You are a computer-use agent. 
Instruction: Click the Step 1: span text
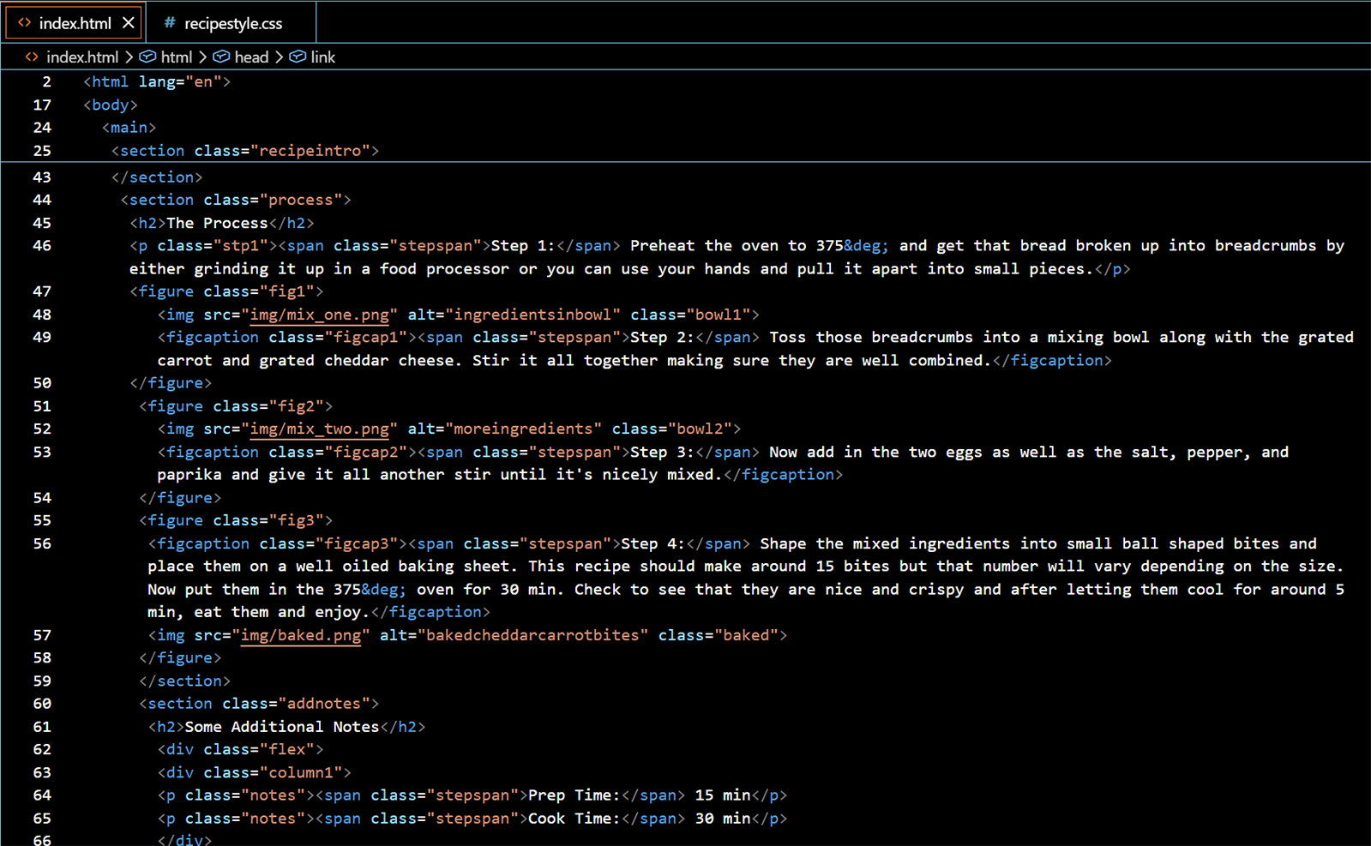523,246
